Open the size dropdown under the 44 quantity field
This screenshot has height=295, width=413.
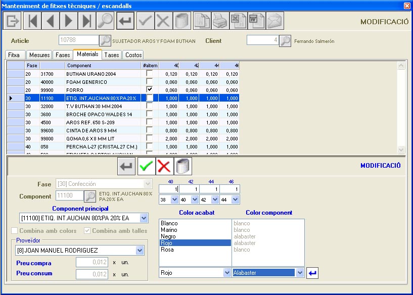215,200
